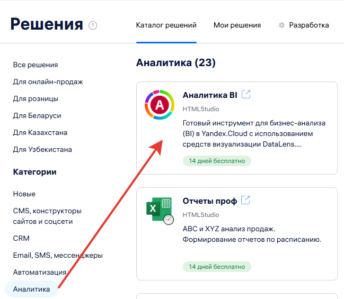Open Для Узбекистана solutions
Viewport: 344px width, 299px height.
(x=42, y=149)
